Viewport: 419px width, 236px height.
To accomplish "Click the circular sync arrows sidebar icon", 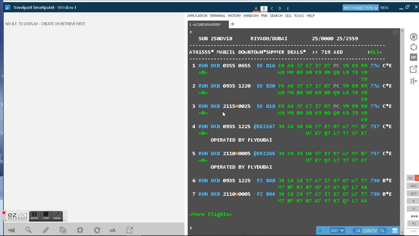I will 413,47.
